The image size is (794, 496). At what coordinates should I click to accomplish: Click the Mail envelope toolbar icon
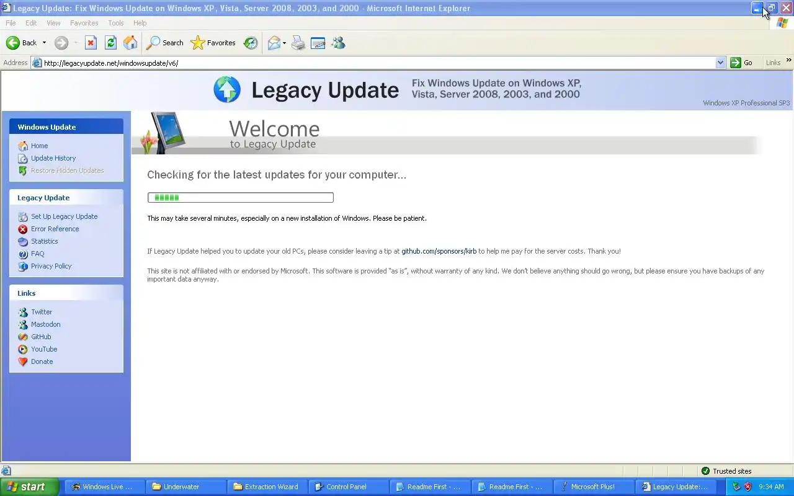click(274, 43)
